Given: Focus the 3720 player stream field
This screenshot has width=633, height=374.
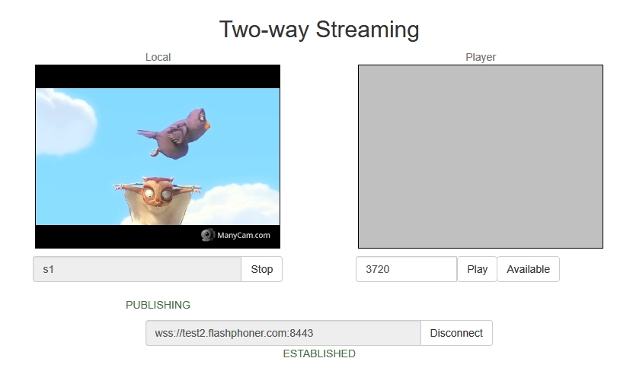Looking at the screenshot, I should [406, 269].
